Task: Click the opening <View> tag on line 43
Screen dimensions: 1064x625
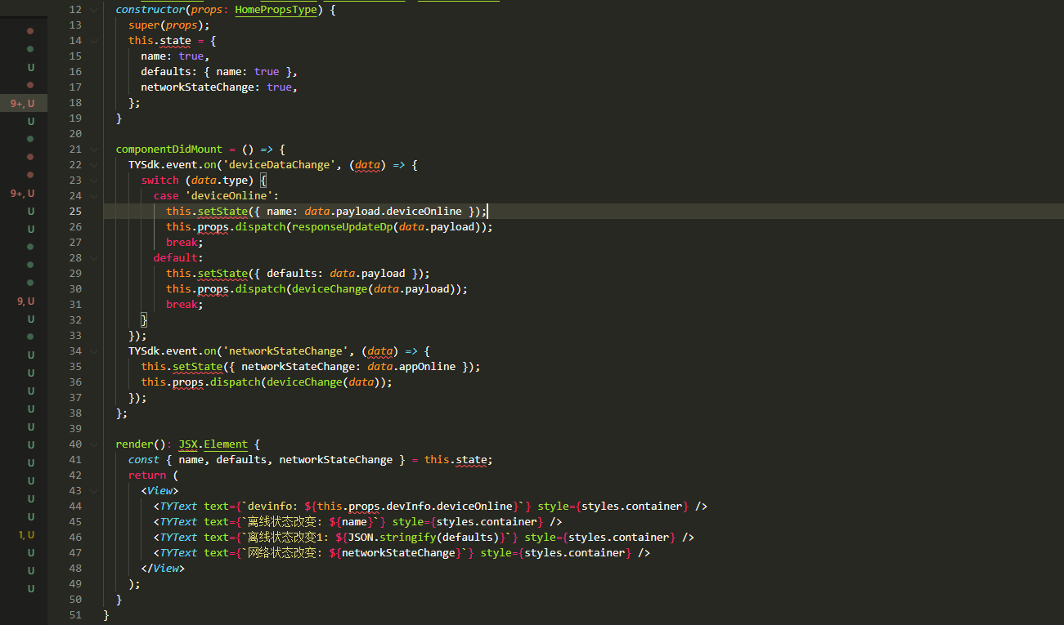Action: [x=159, y=491]
